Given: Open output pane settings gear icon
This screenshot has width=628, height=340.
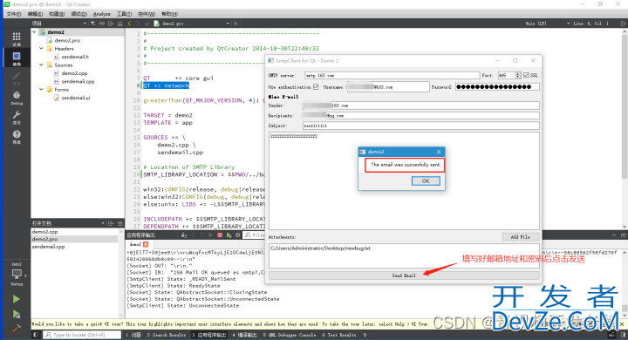Looking at the screenshot, I should pos(238,235).
